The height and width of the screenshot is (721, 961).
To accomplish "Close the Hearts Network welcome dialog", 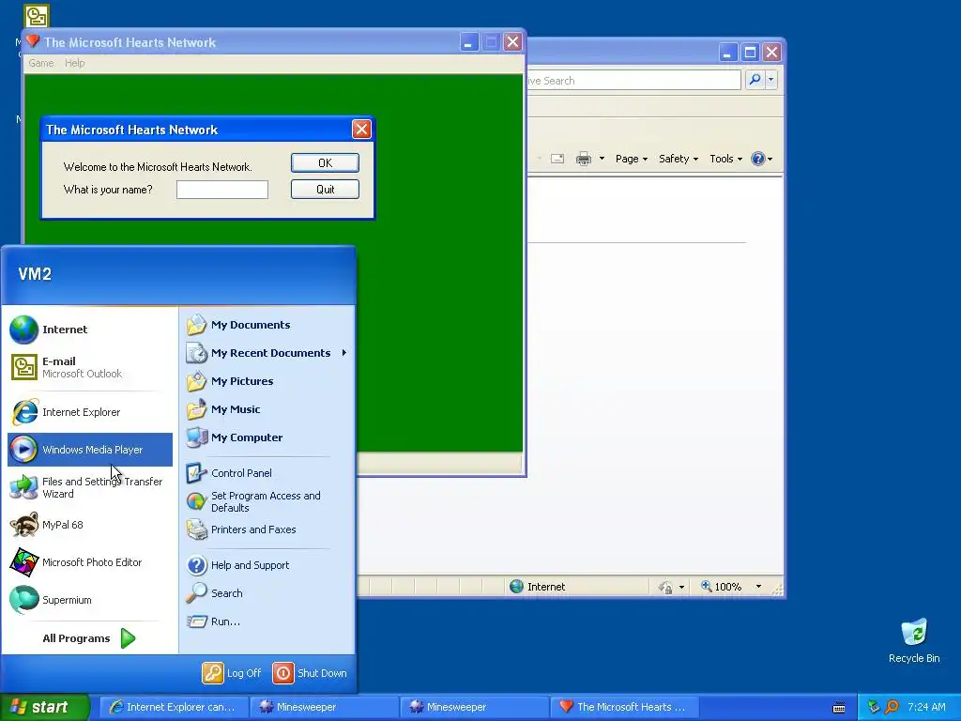I will click(x=361, y=130).
